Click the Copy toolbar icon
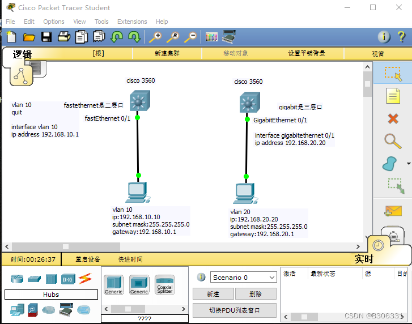This screenshot has height=324, width=412. pos(82,37)
